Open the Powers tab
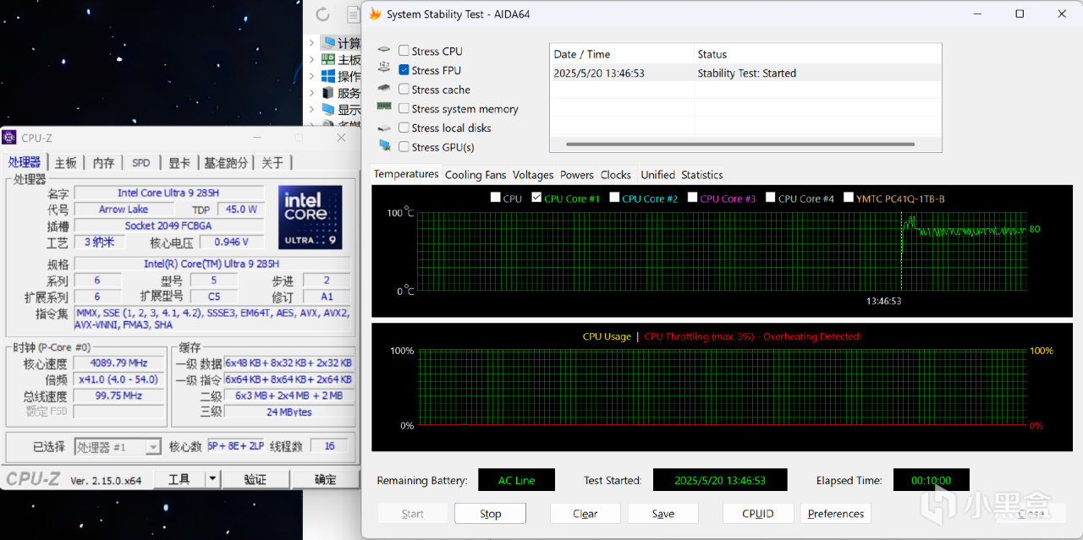Viewport: 1083px width, 540px height. [x=577, y=175]
